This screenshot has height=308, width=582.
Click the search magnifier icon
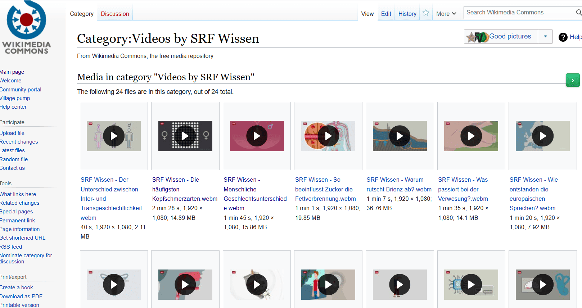pos(579,13)
